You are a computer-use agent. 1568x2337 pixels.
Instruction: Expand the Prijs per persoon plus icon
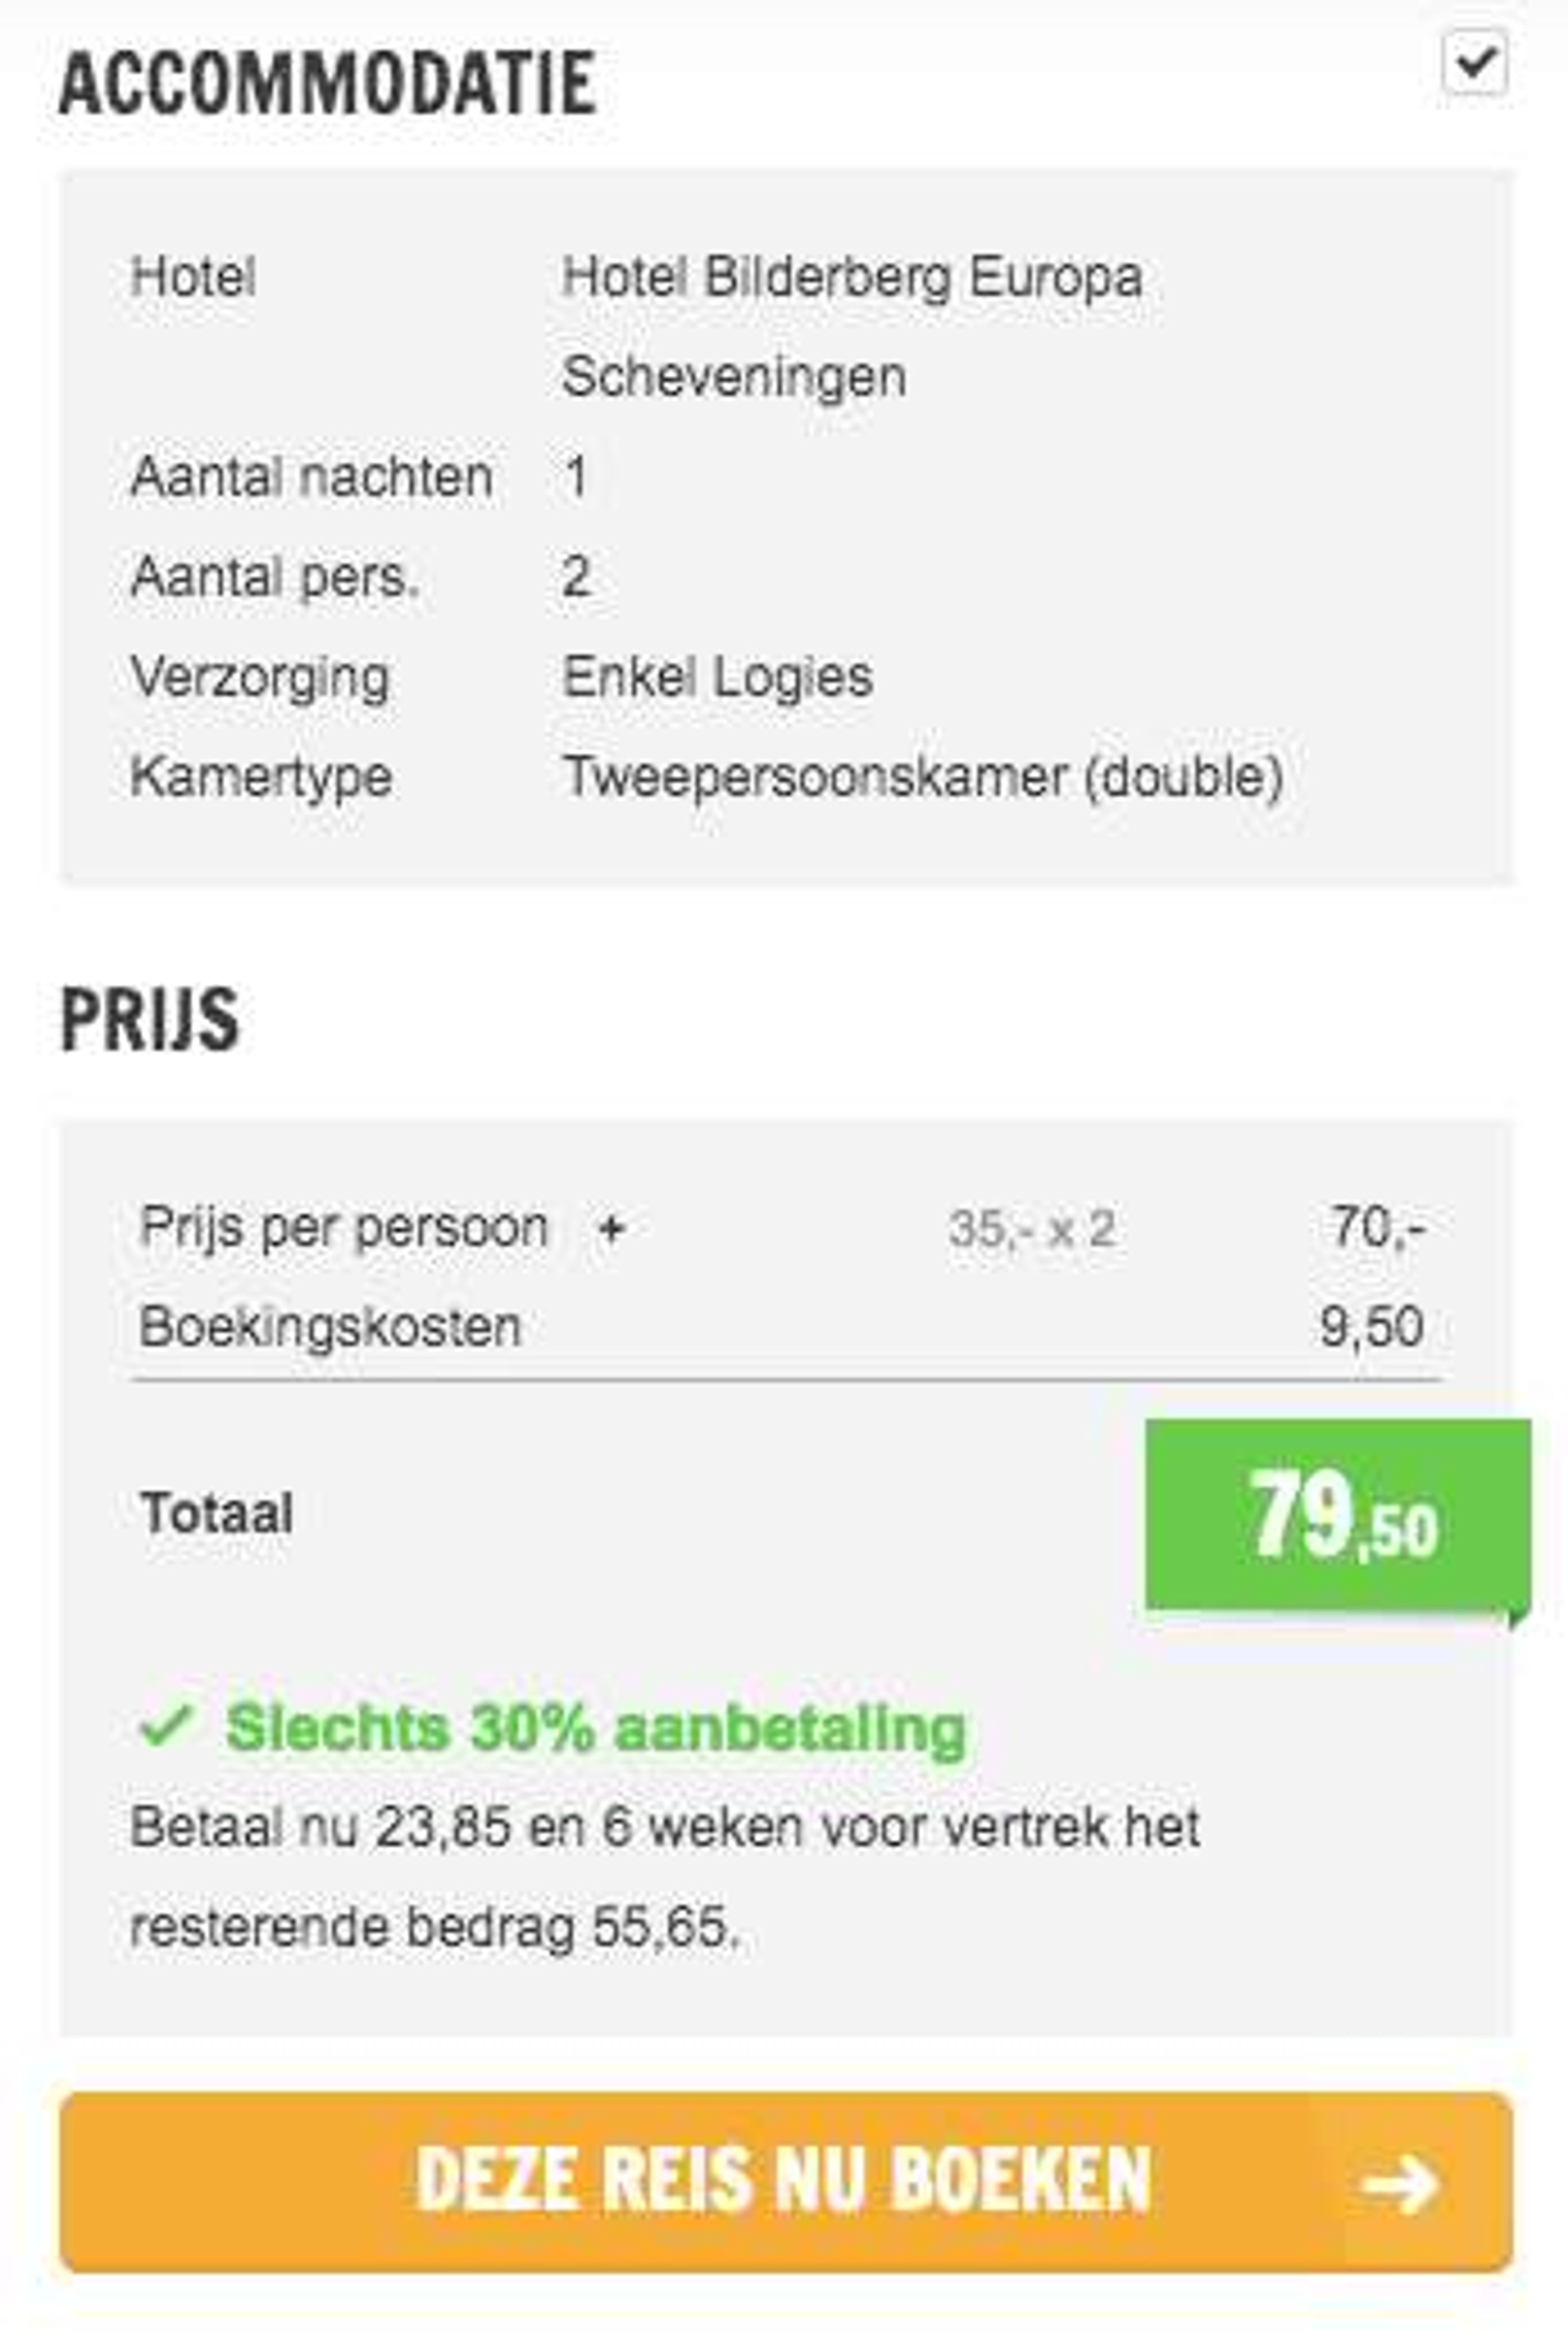(610, 1228)
